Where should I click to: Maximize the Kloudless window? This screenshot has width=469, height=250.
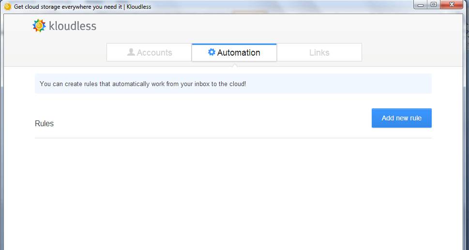point(434,4)
